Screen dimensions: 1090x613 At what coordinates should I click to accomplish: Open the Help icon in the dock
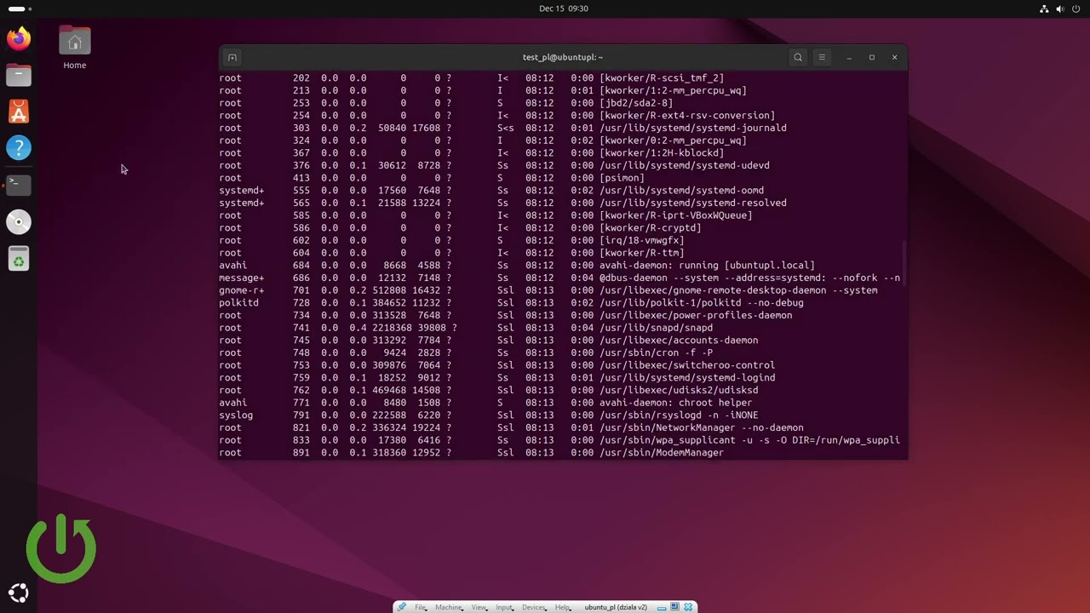click(x=19, y=148)
